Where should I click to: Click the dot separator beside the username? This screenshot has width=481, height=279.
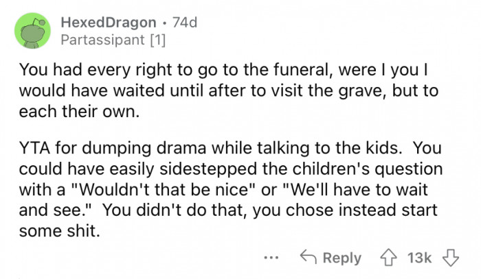tap(164, 22)
